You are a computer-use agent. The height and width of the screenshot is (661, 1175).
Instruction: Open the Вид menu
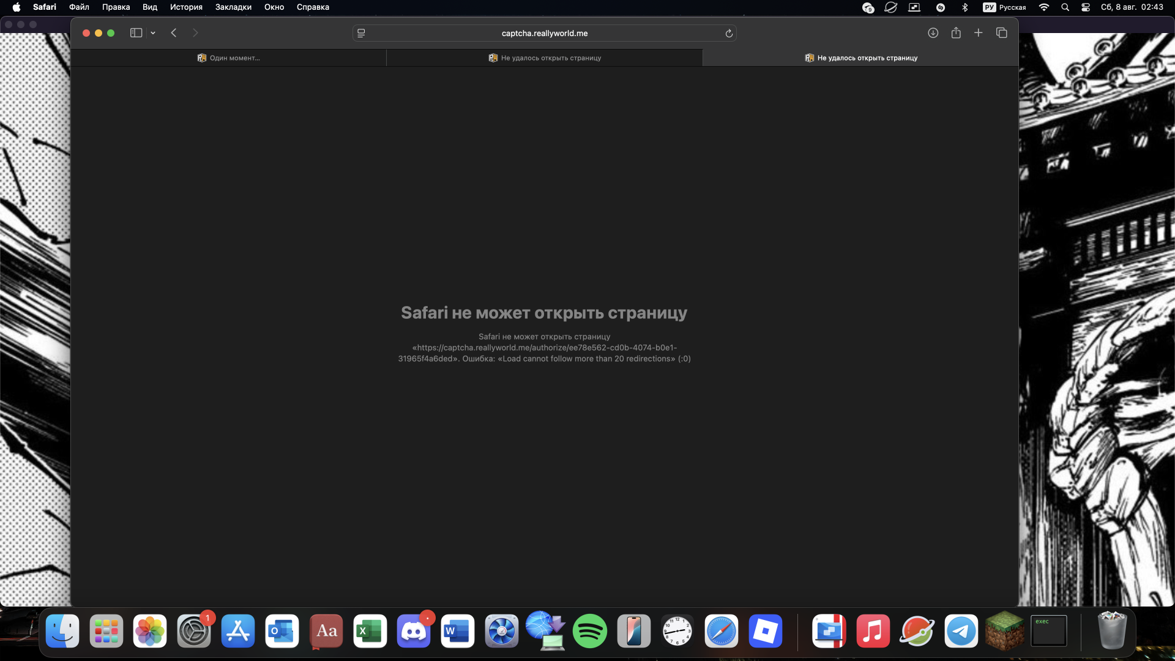point(150,7)
